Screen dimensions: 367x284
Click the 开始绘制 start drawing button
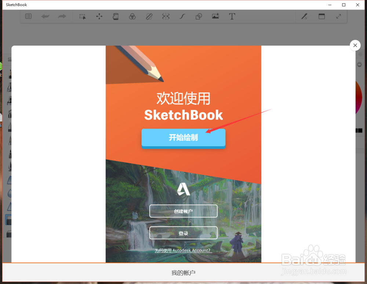(183, 138)
